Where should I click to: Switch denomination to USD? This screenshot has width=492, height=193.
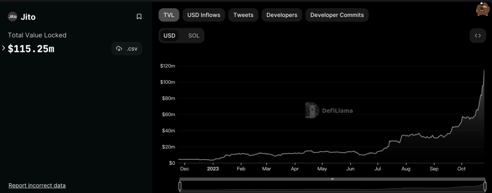pos(169,36)
